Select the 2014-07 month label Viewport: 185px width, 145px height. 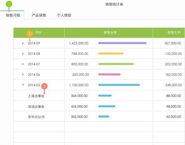(34, 64)
